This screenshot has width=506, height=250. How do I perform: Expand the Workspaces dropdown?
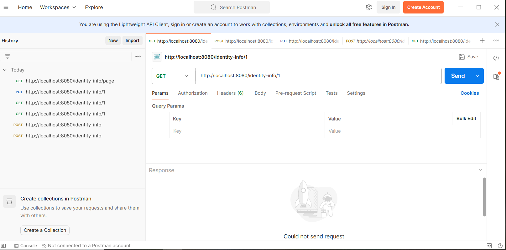click(58, 7)
